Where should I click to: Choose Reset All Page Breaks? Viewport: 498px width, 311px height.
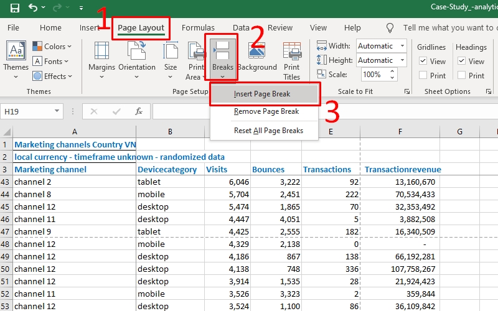pos(264,131)
